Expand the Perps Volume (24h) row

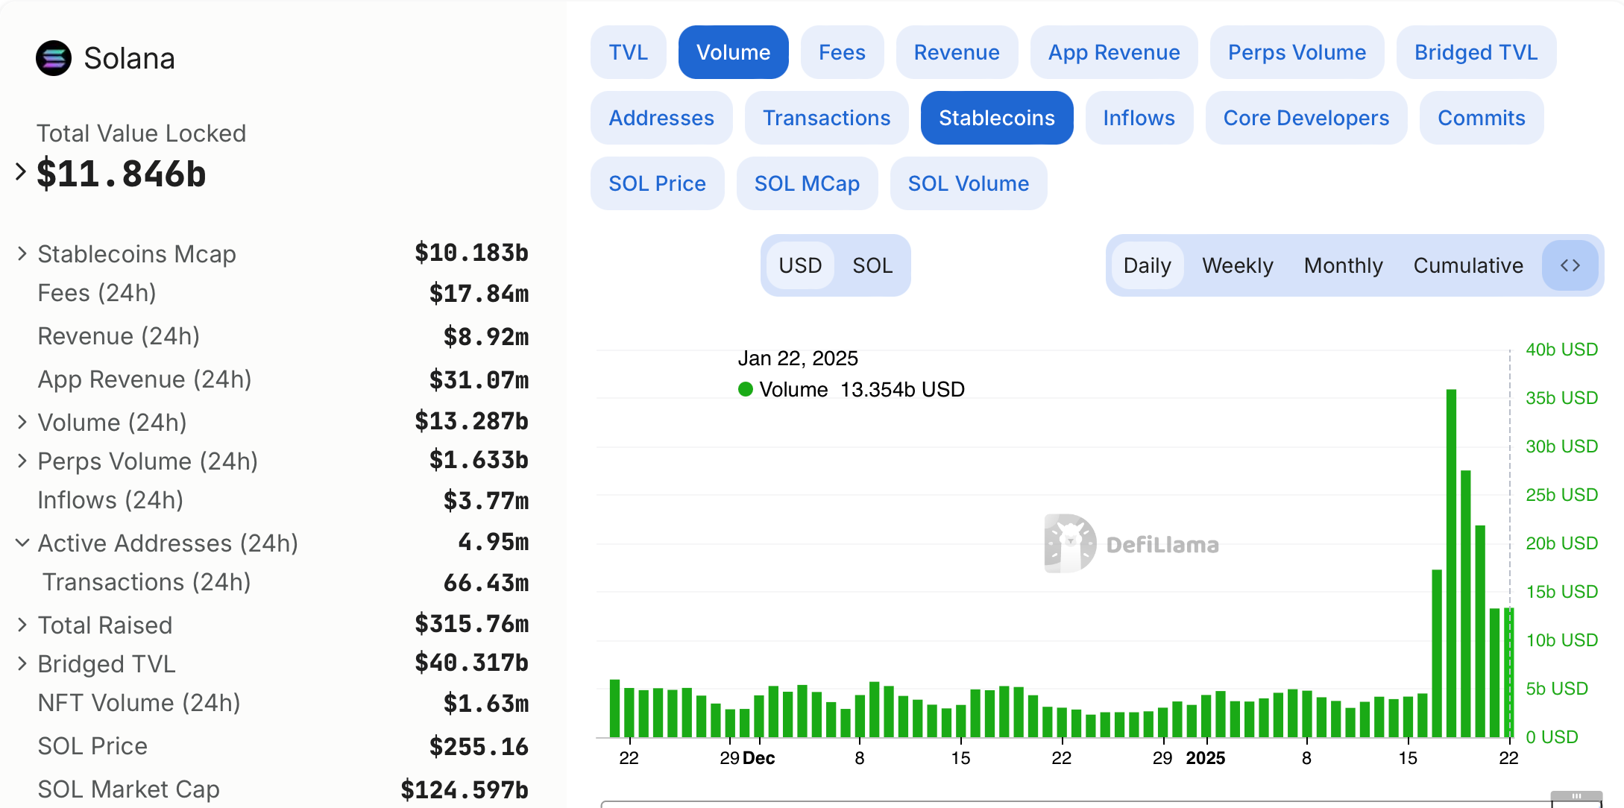[22, 461]
